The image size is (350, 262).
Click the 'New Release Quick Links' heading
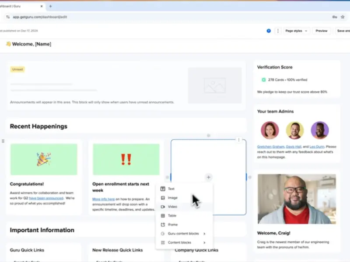pyautogui.click(x=117, y=250)
